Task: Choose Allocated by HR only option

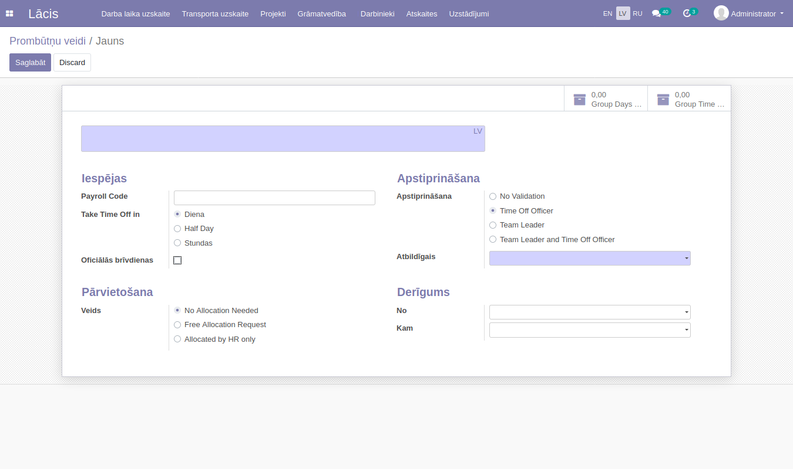Action: coord(177,339)
